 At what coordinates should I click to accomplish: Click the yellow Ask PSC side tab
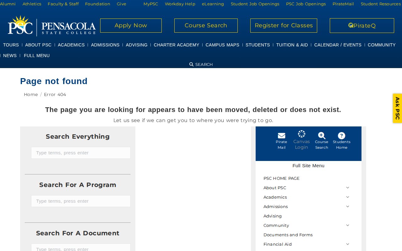tap(397, 108)
